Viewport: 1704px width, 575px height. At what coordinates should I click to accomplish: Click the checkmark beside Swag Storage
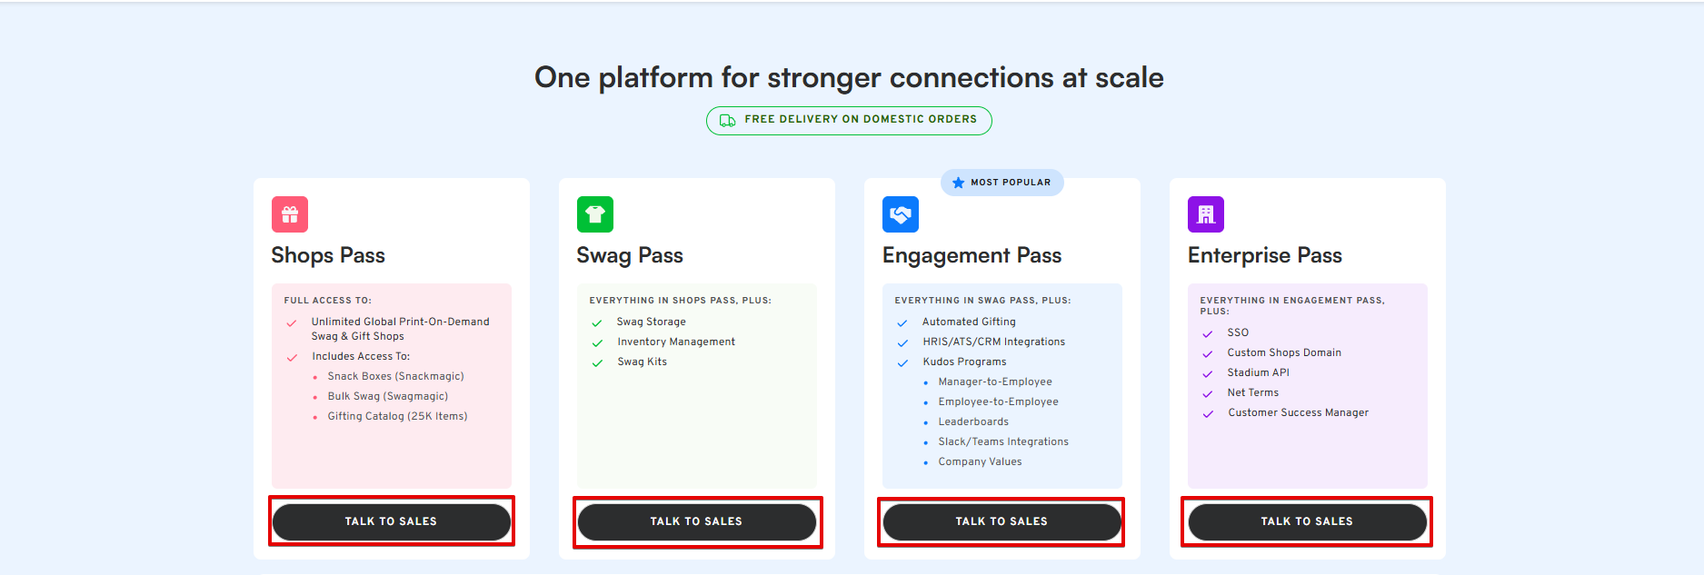pyautogui.click(x=597, y=323)
